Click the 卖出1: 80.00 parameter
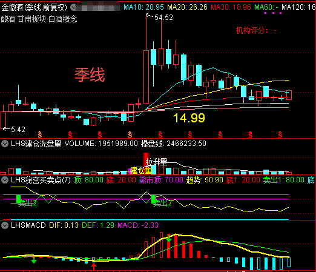Image resolution: width=316 pixels, height=272 pixels. click(x=283, y=180)
